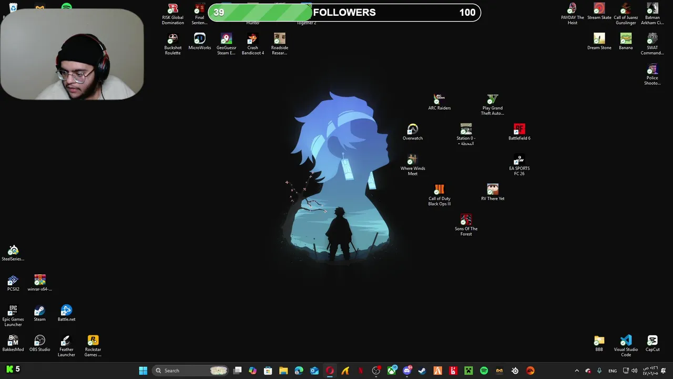The width and height of the screenshot is (673, 379).
Task: Select Police Shootout desktop icon
Action: pyautogui.click(x=652, y=75)
